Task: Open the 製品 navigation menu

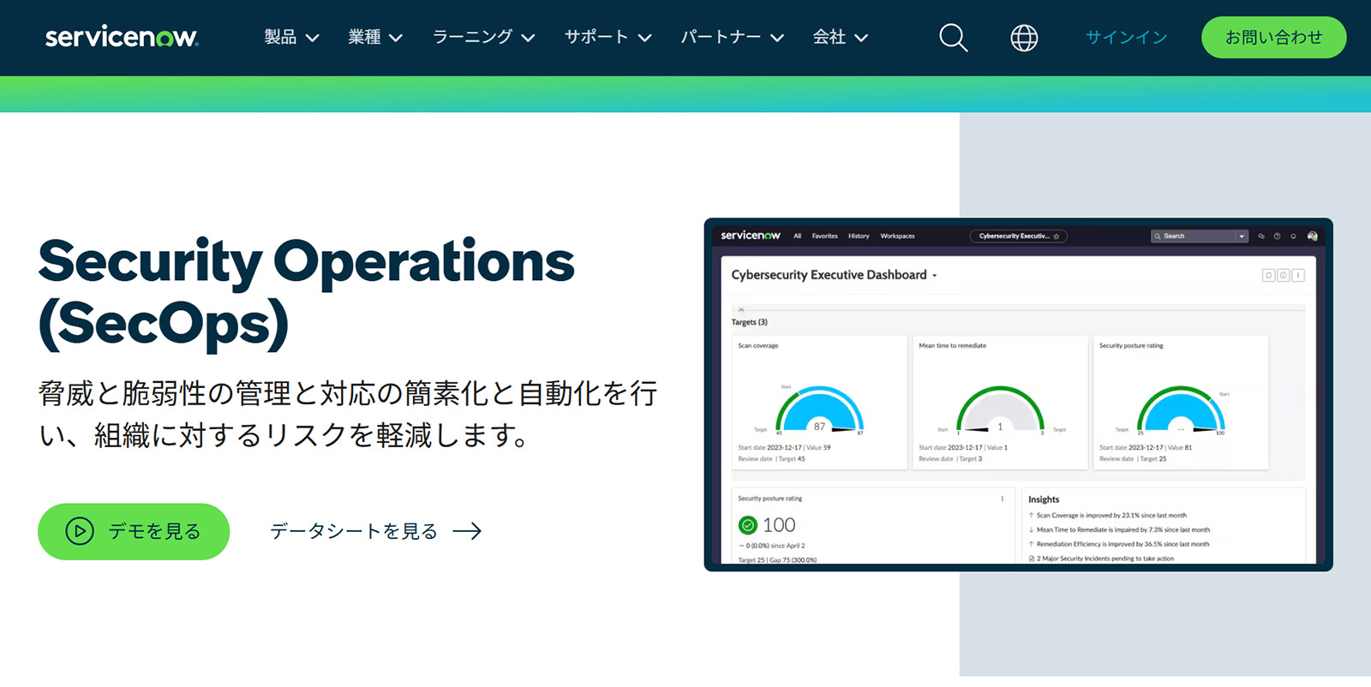Action: pyautogui.click(x=291, y=37)
